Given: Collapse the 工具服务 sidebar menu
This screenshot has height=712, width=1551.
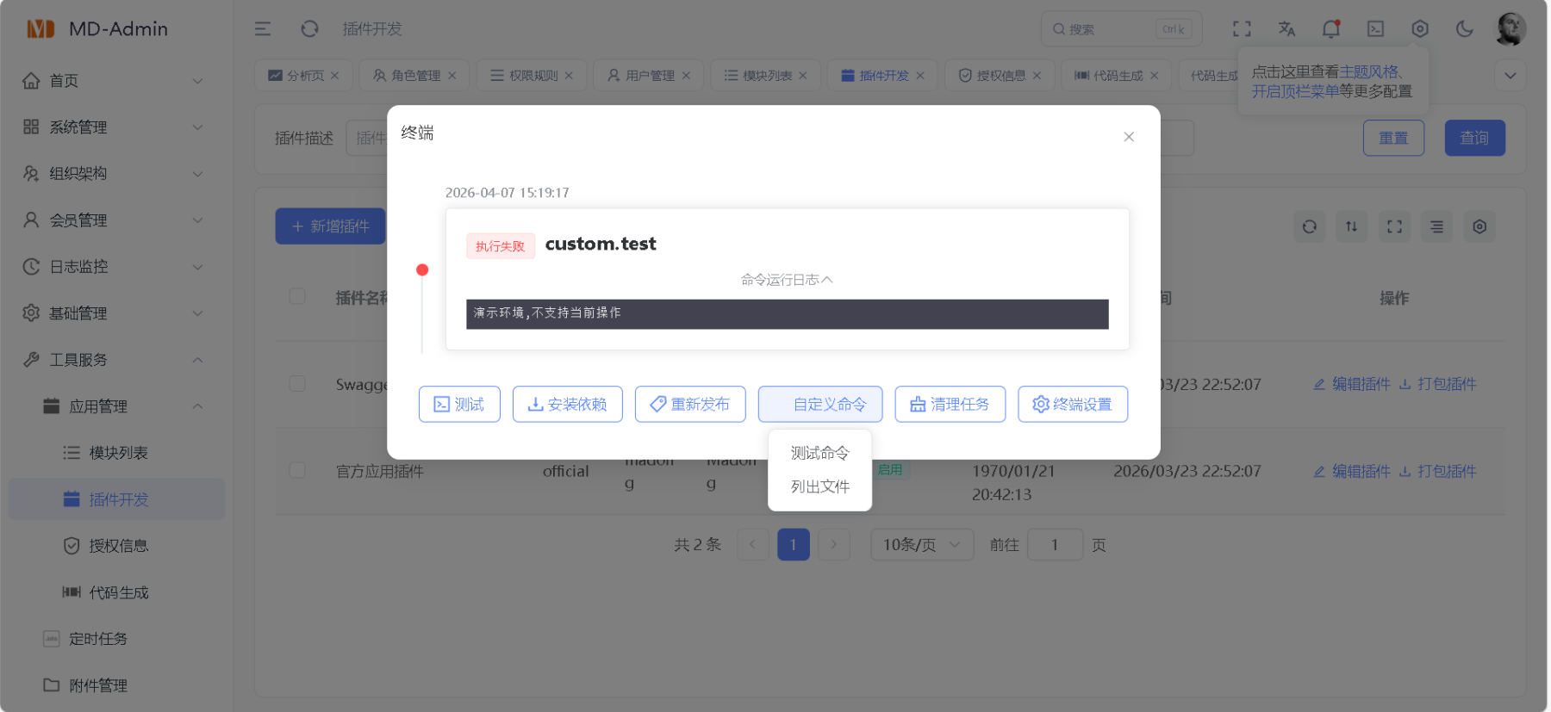Looking at the screenshot, I should (116, 360).
